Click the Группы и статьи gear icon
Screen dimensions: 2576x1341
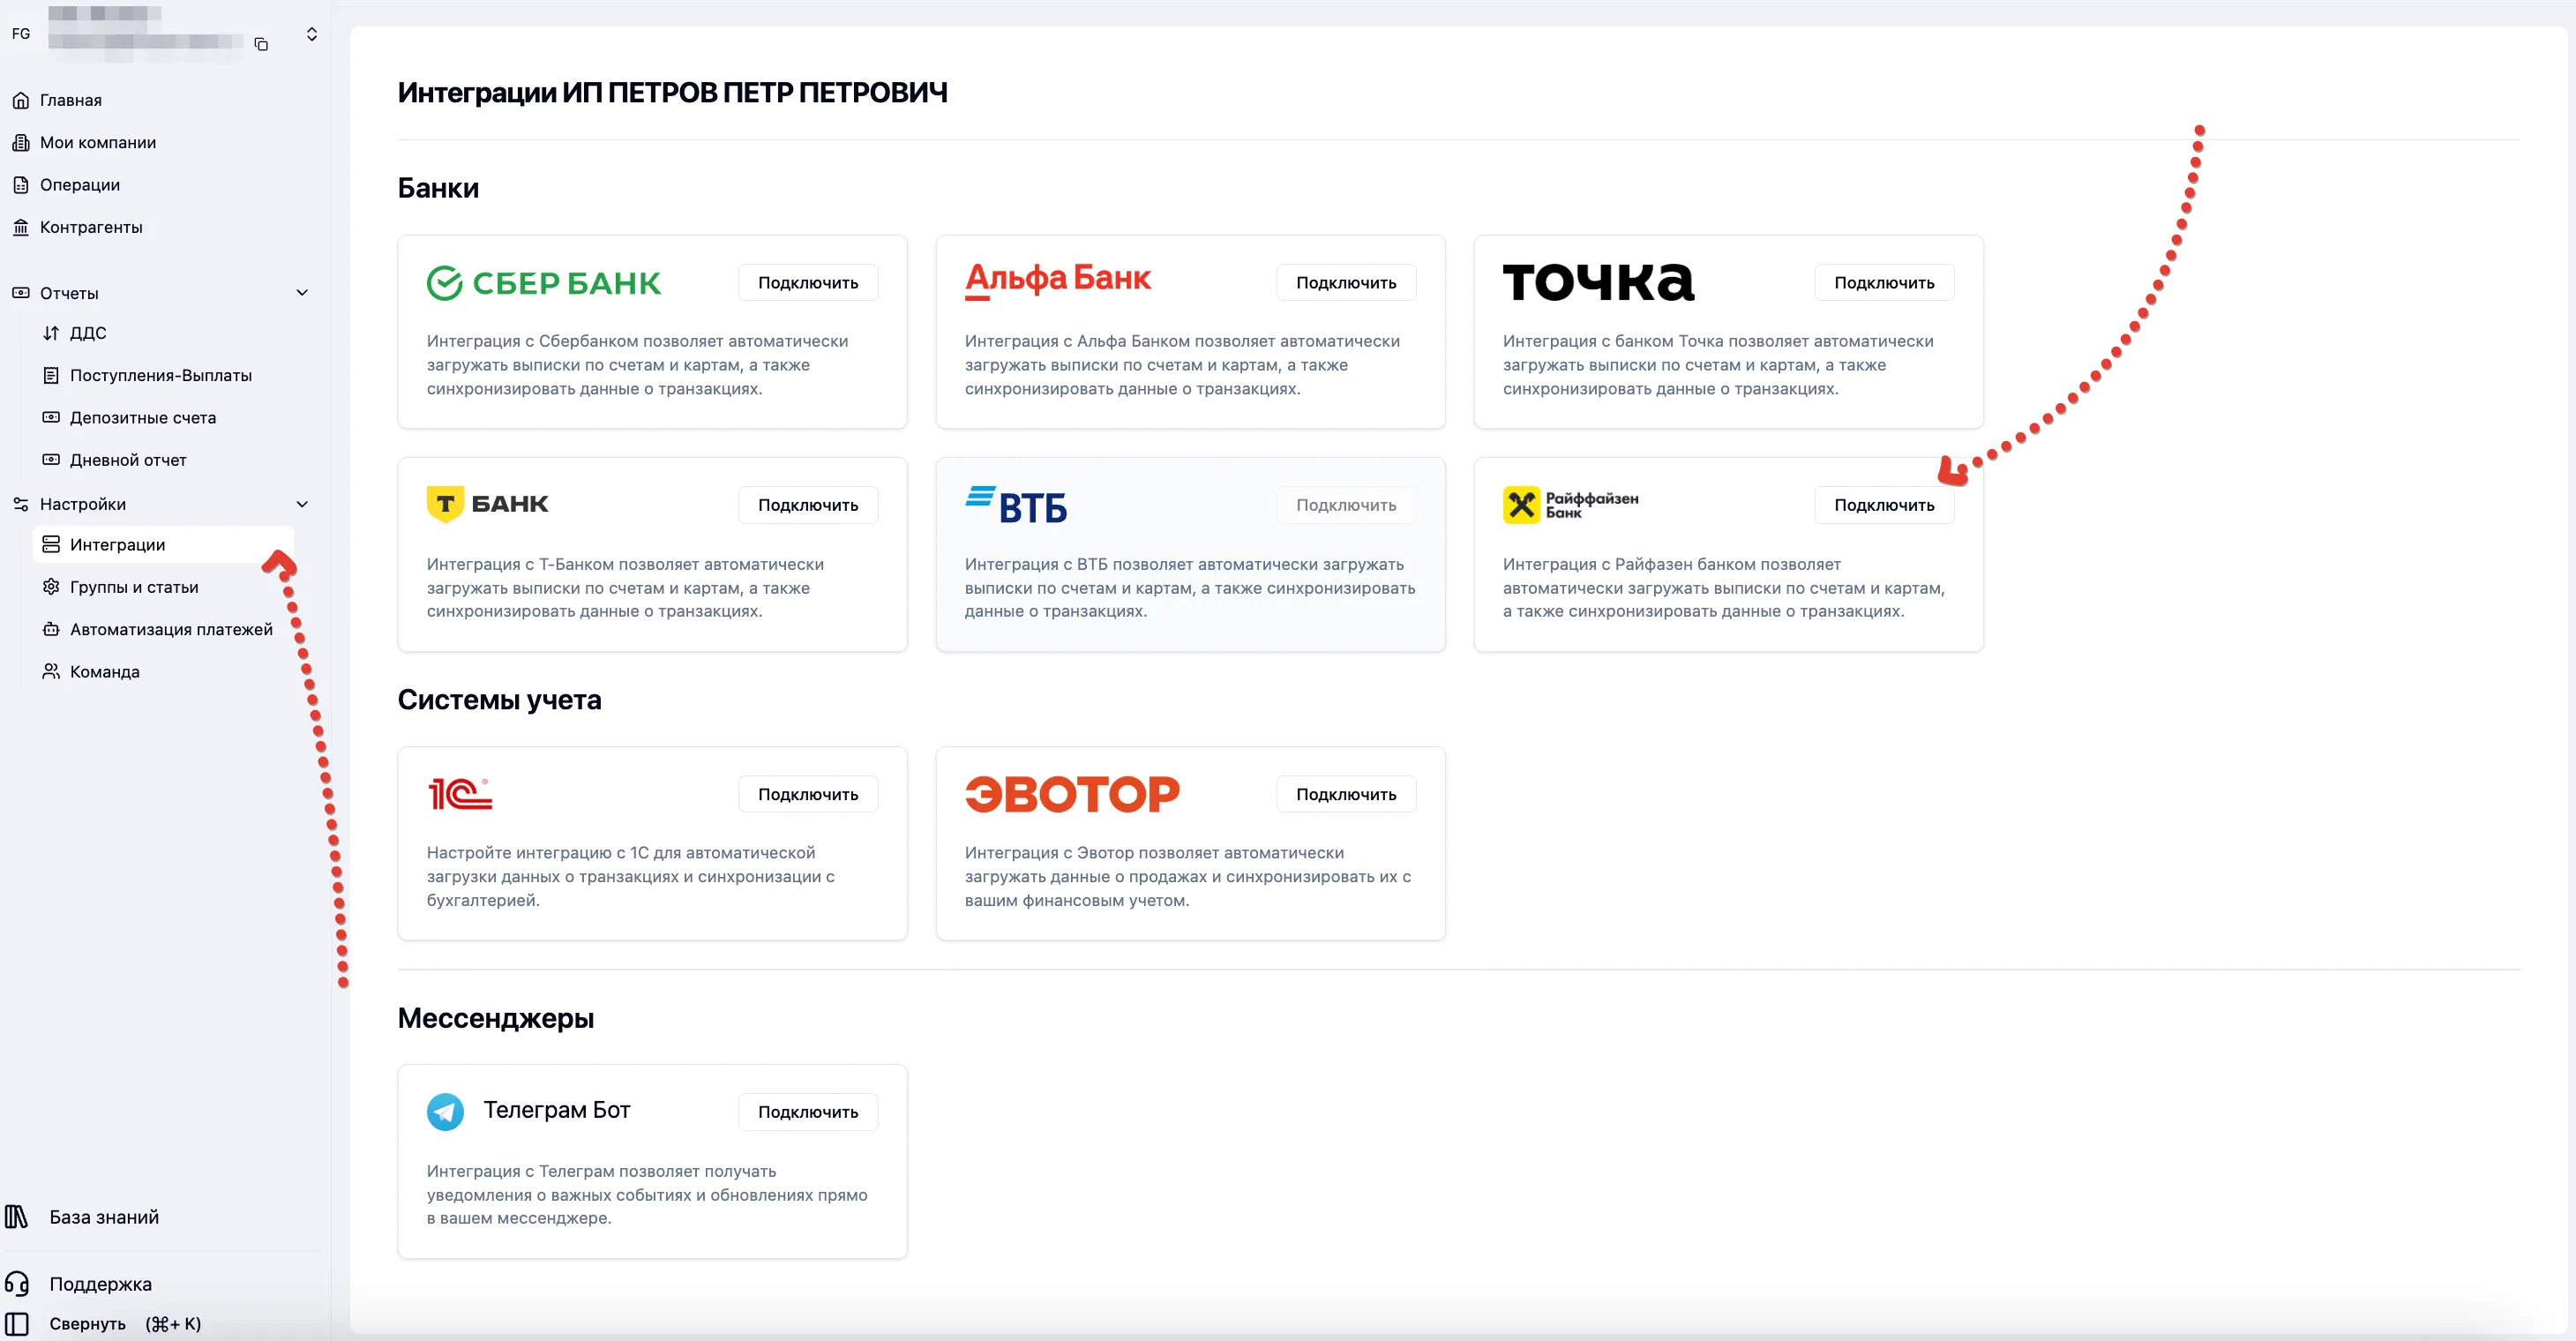51,587
